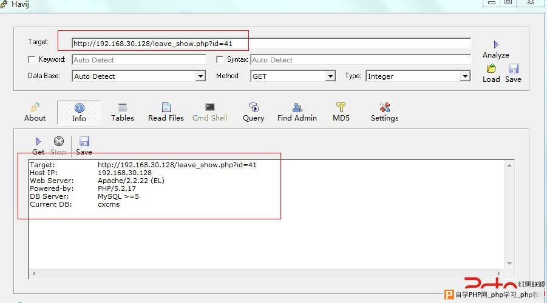Expand the Data Base dropdown
This screenshot has height=303, width=547.
[200, 76]
